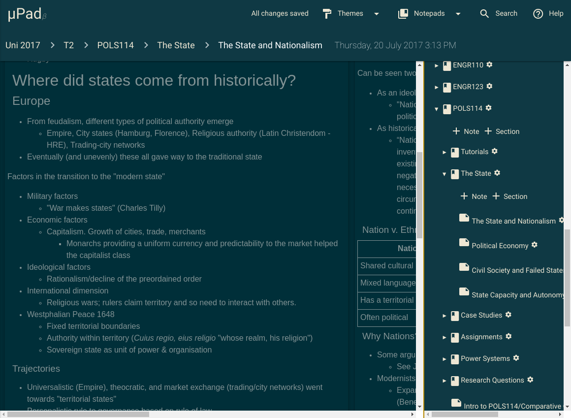
Task: Click the sidebar vertical scrollbar thumb
Action: pos(567,278)
